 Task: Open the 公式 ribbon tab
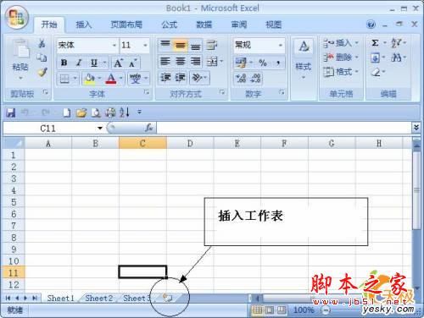(x=170, y=25)
